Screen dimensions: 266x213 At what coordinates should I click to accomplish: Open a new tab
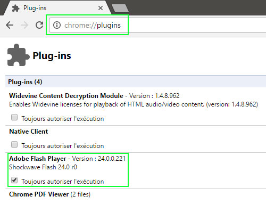120,8
